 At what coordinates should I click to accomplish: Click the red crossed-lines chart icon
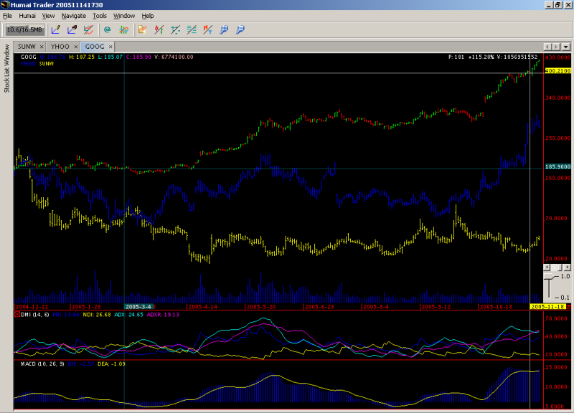[x=88, y=29]
